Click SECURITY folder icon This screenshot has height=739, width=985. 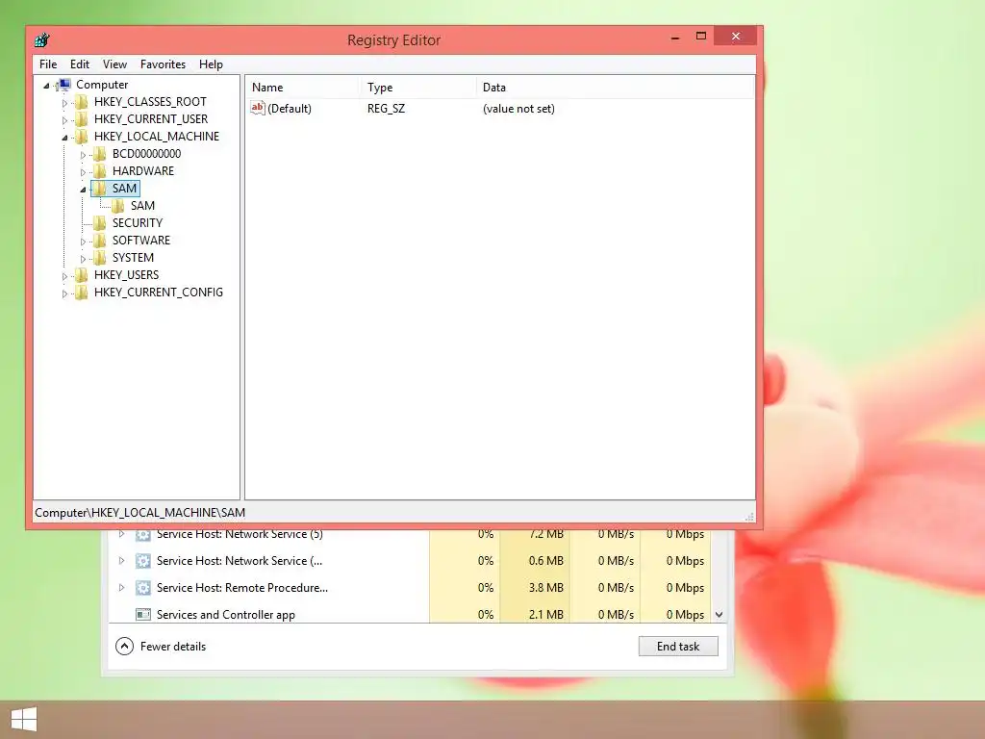coord(99,223)
